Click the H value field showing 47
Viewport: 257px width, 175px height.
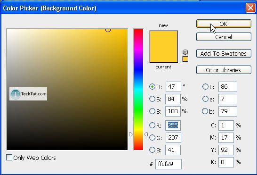click(x=173, y=87)
